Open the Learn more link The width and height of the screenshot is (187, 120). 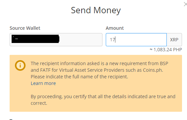[43, 83]
